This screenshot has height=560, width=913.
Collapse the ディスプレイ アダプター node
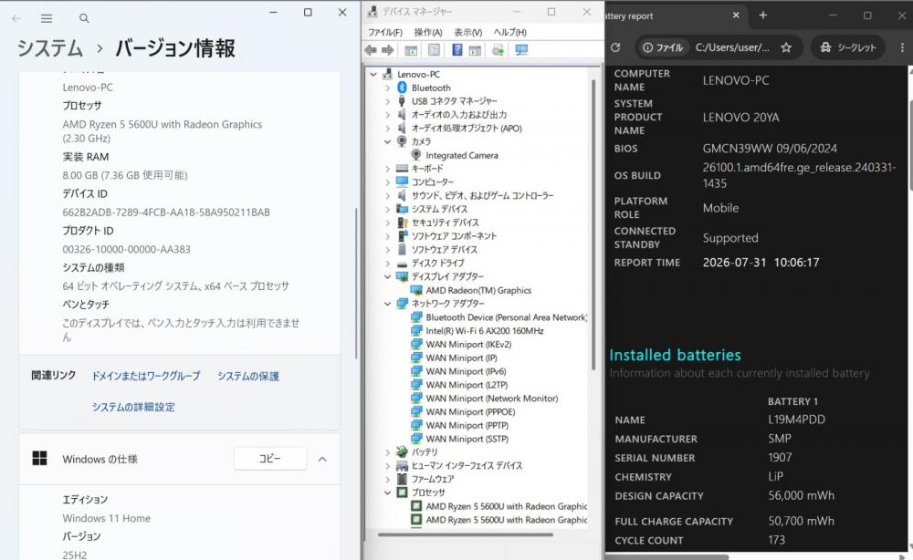point(388,276)
